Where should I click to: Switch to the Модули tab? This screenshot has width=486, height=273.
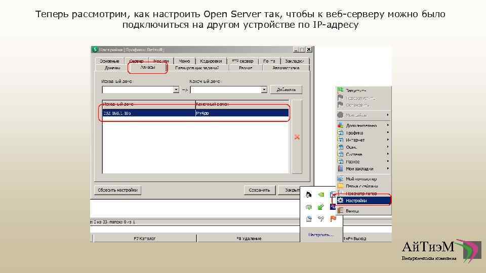(x=161, y=61)
